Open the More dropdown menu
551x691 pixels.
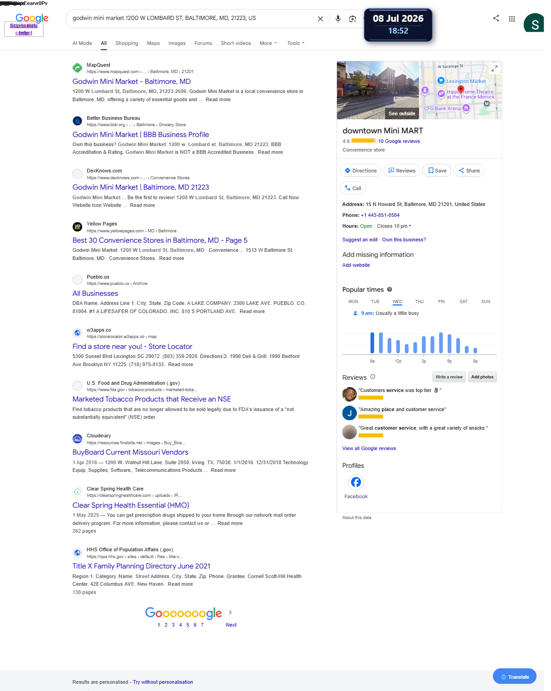(x=268, y=43)
